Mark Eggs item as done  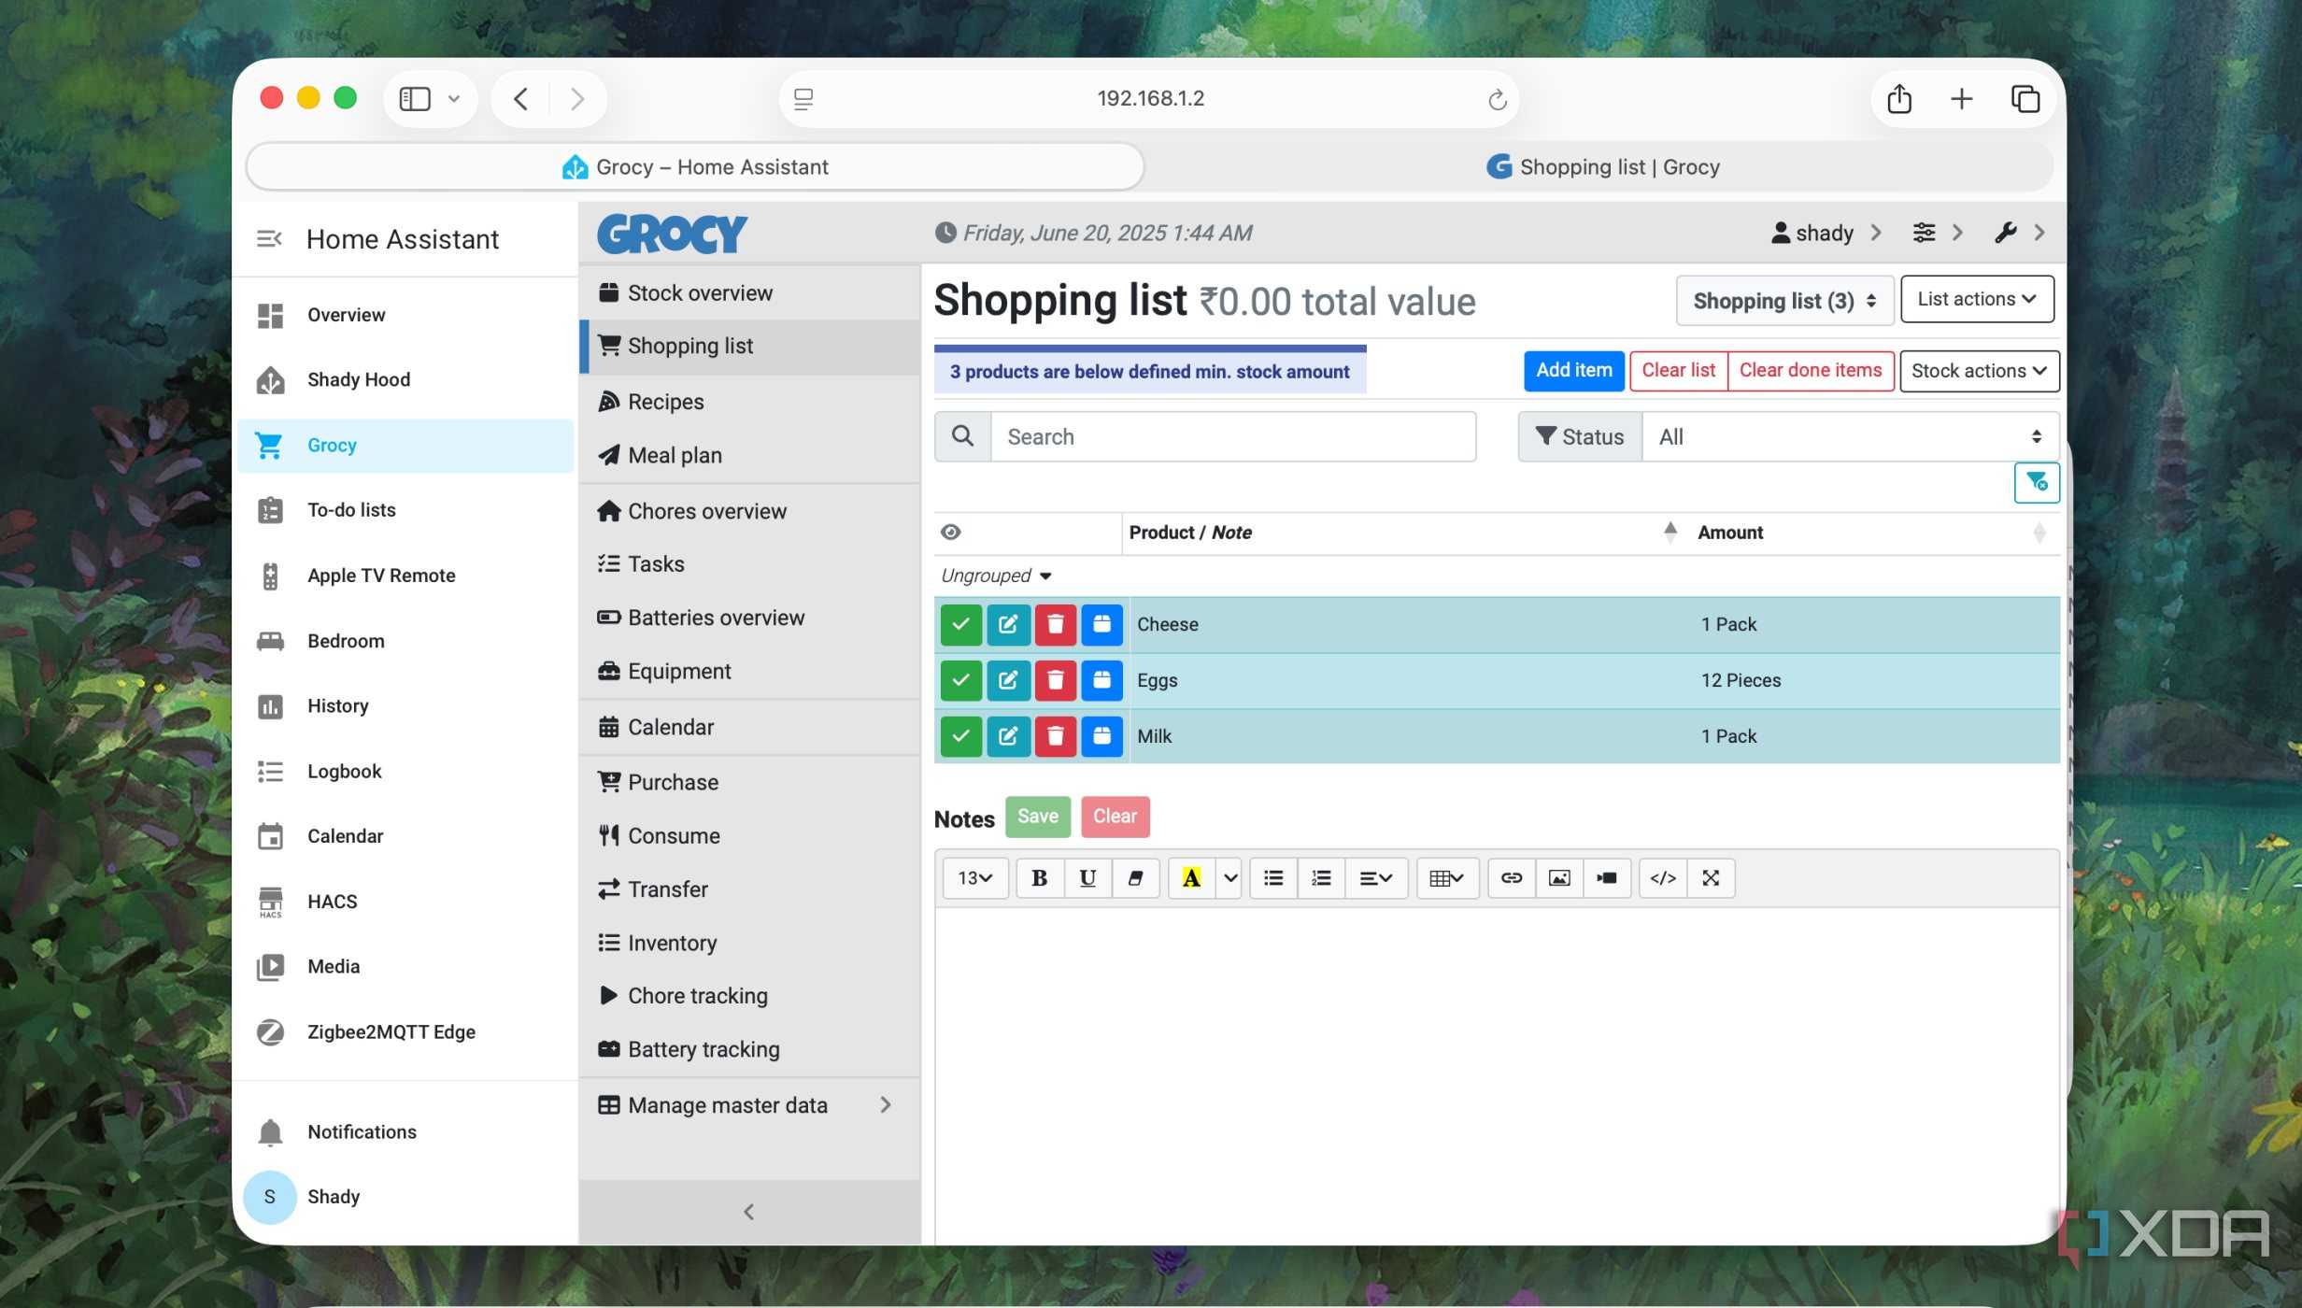pos(960,680)
